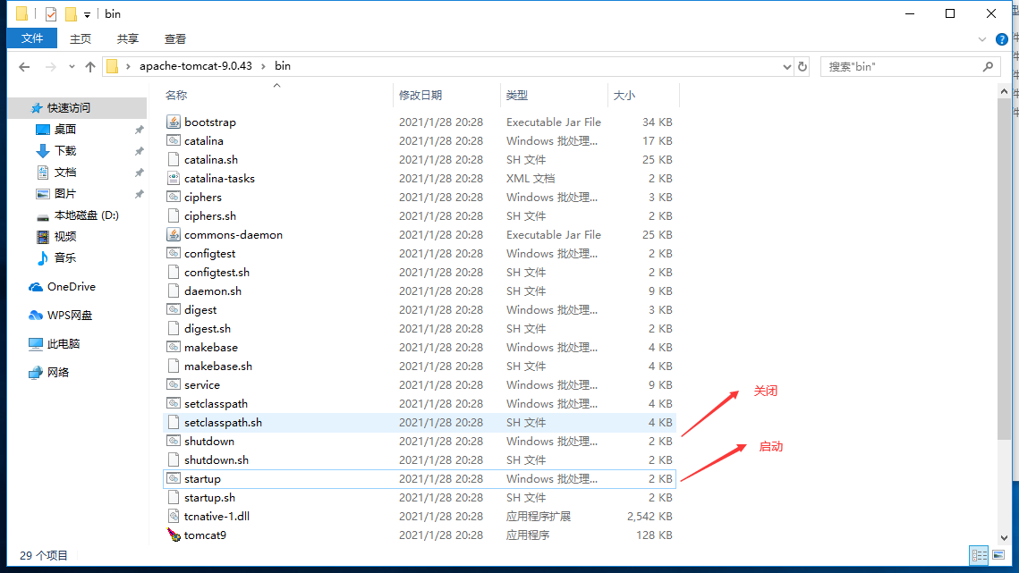This screenshot has height=573, width=1019.
Task: Expand the apache-tomcat-9.0.43 breadcrumb arrow
Action: point(263,66)
